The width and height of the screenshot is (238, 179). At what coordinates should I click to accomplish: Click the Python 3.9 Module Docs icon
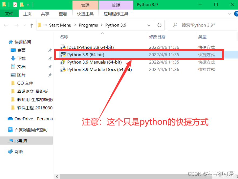pos(63,70)
